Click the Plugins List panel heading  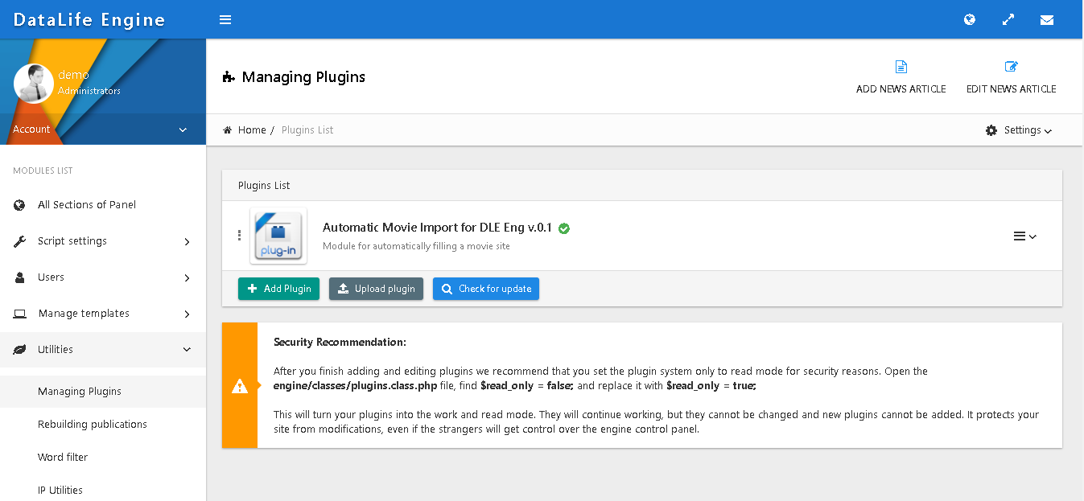pos(264,186)
